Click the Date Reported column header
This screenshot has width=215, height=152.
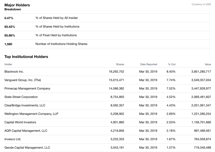pos(148,64)
